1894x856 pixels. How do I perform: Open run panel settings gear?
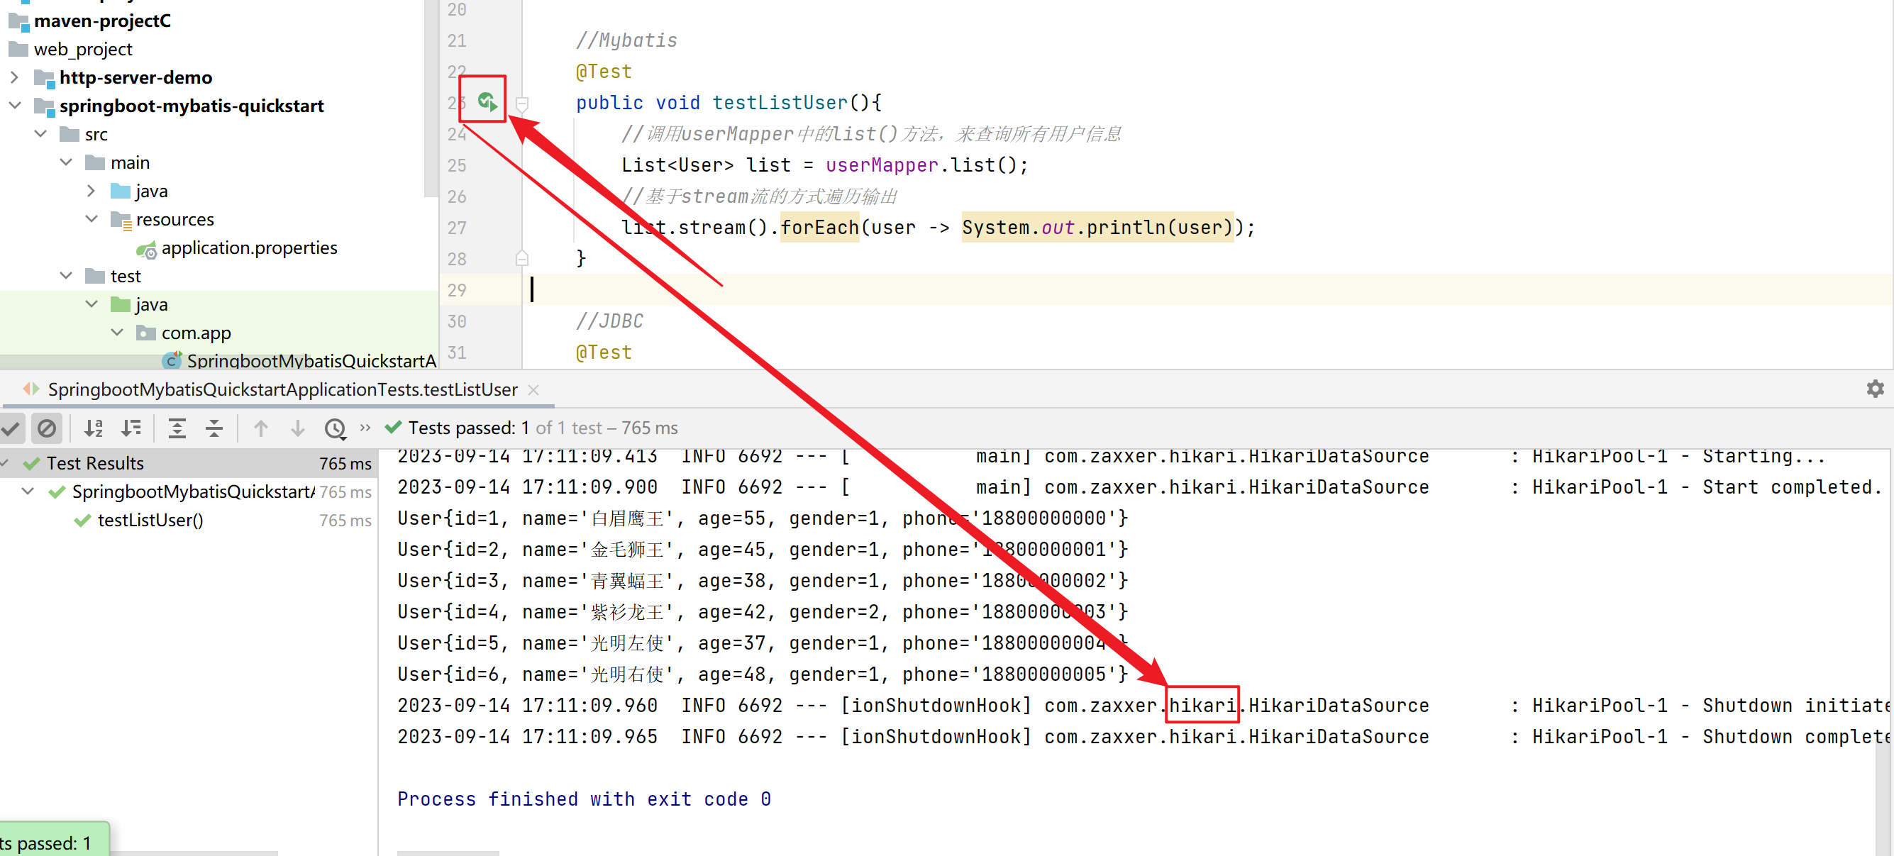(1875, 389)
